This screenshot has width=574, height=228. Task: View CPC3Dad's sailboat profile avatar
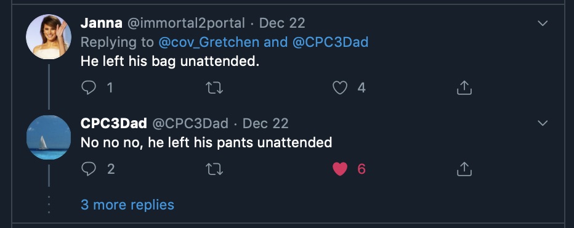(x=48, y=137)
